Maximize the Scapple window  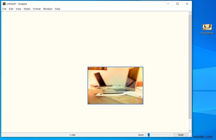(x=177, y=4)
